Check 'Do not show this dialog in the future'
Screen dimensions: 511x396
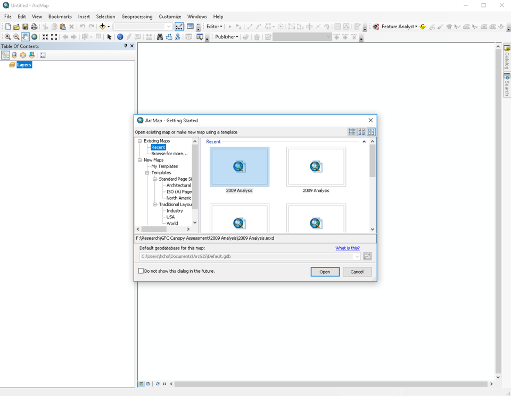click(141, 271)
